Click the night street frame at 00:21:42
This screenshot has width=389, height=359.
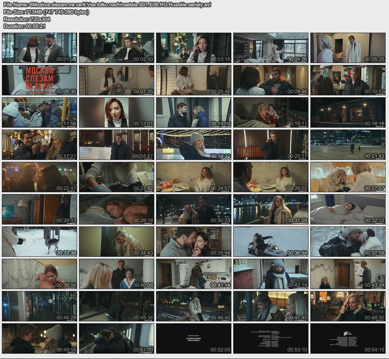click(x=348, y=145)
